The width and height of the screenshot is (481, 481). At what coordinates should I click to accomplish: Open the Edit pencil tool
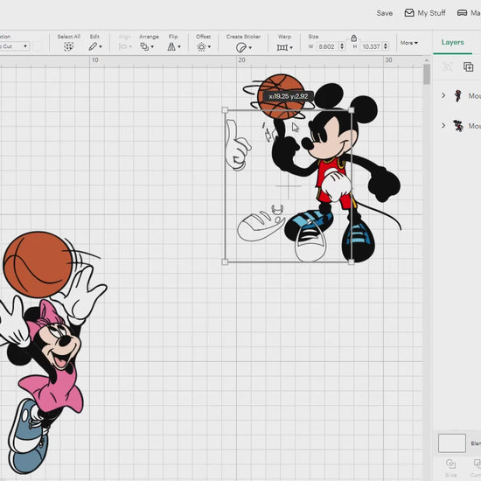tap(93, 46)
